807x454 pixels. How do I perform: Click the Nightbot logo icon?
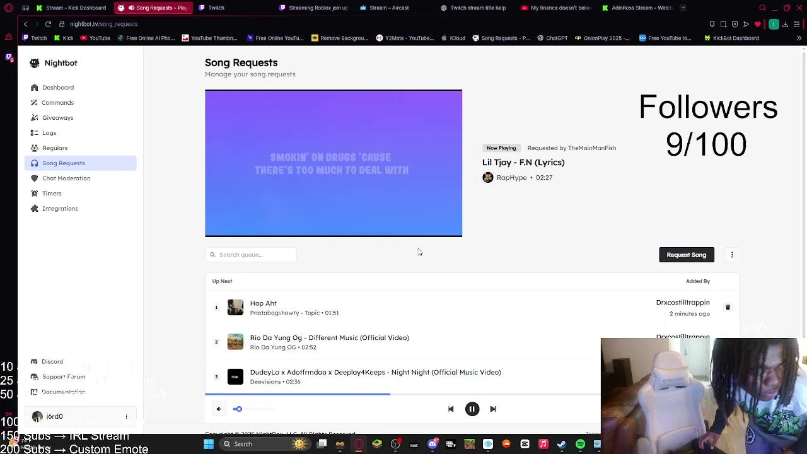click(35, 63)
